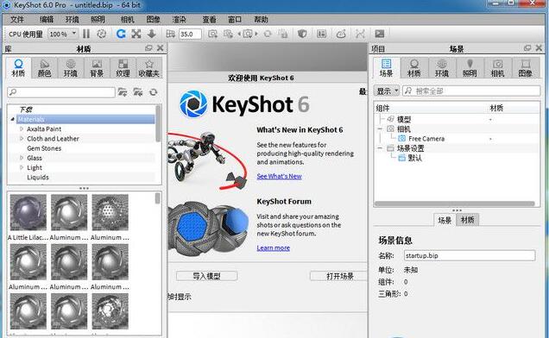Screen dimensions: 549x338
Task: Open the 查看 menu
Action: coord(210,20)
